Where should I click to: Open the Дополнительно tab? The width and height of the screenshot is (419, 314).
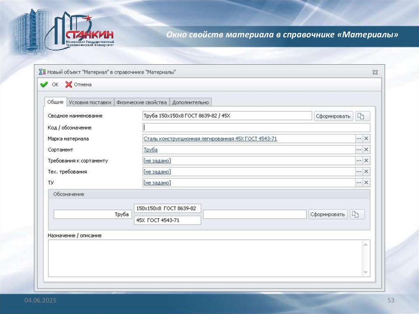pos(191,102)
